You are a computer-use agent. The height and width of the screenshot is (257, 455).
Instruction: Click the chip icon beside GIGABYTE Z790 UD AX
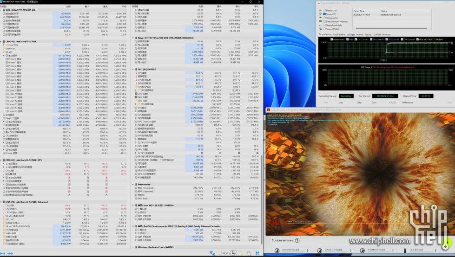tap(4, 10)
